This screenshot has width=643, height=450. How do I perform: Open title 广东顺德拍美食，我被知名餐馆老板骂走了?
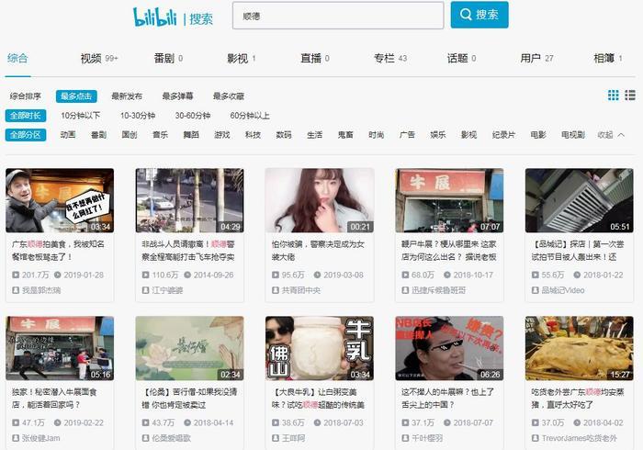(58, 251)
